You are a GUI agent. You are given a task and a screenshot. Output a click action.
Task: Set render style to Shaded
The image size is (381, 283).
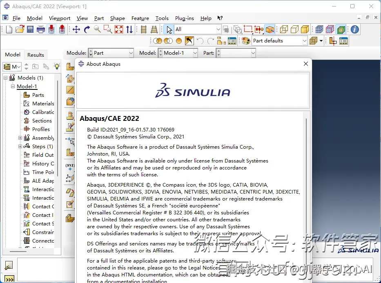point(305,29)
